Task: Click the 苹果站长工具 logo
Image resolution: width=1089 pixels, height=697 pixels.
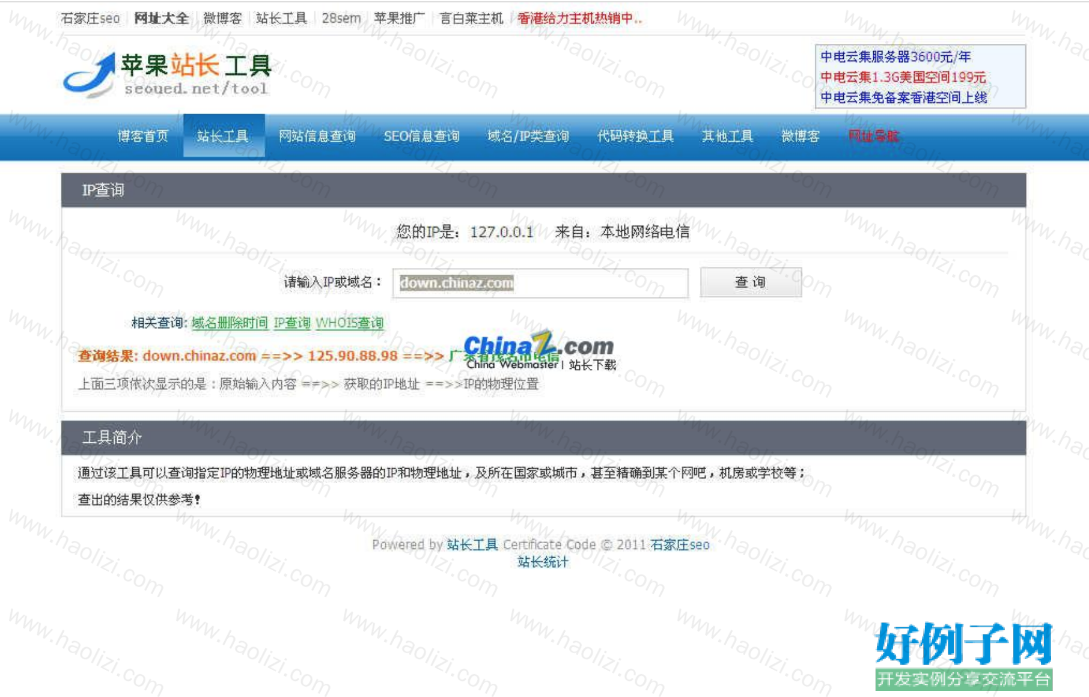Action: click(168, 75)
